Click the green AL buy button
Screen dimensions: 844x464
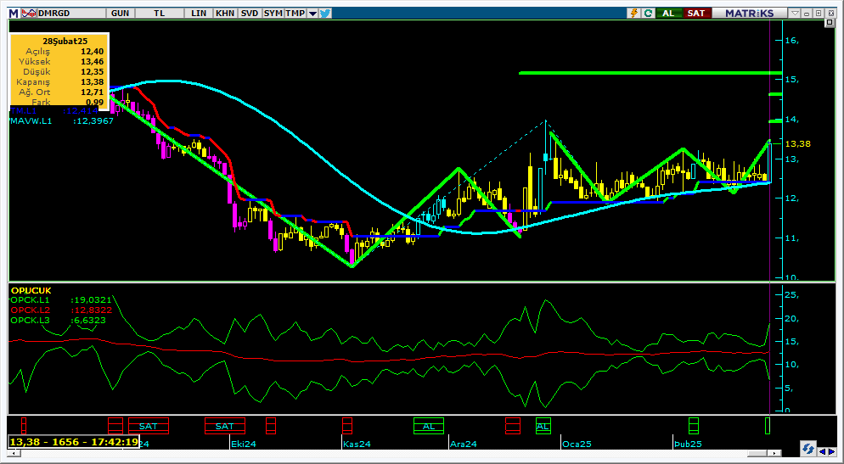(668, 14)
